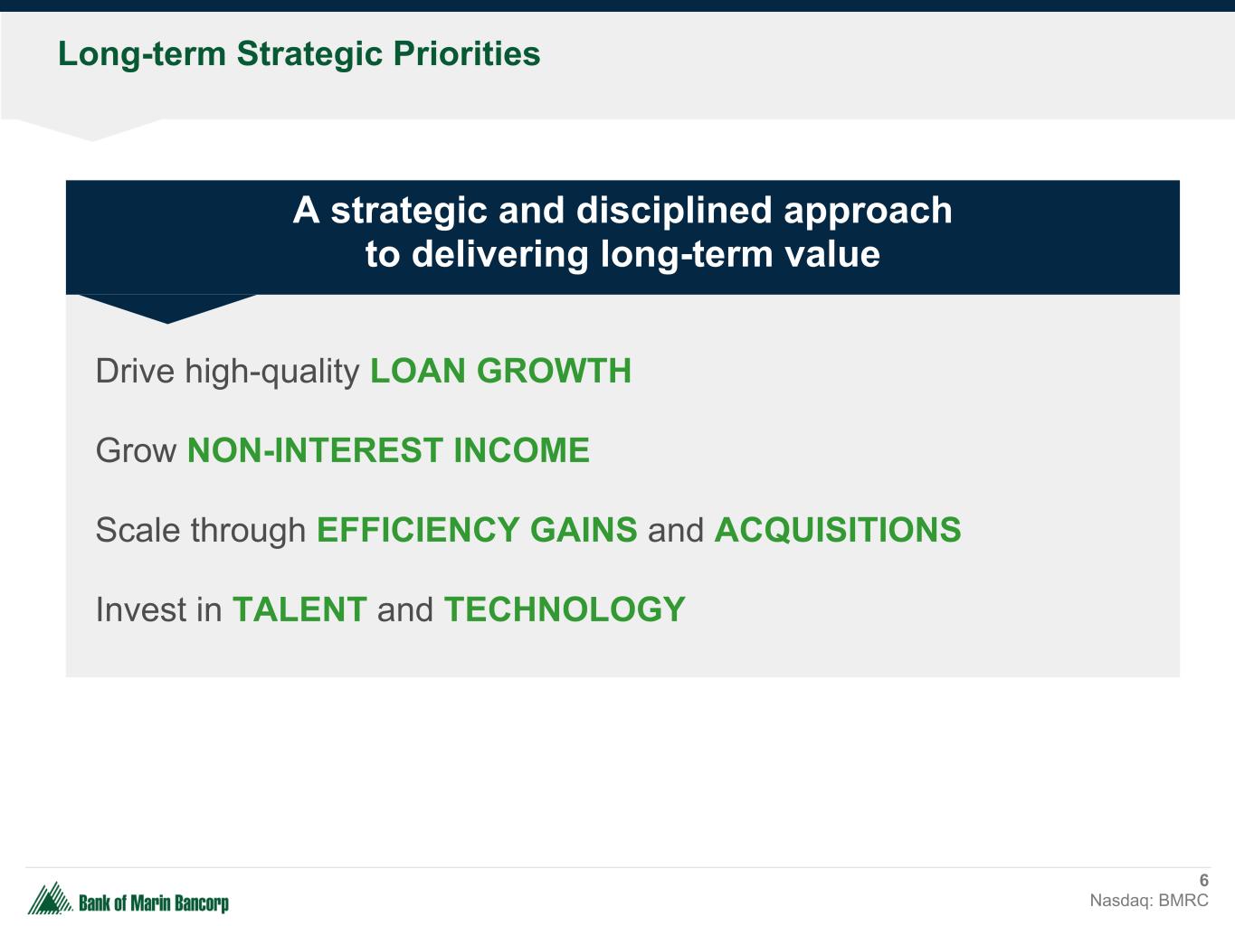Click the green "LOAN GROWTH" text
The width and height of the screenshot is (1235, 926).
(500, 372)
